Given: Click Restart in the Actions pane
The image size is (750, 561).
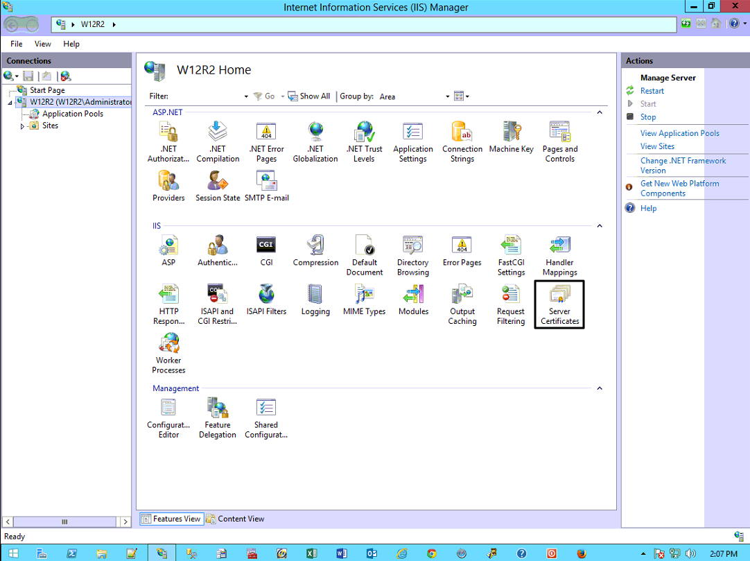Looking at the screenshot, I should tap(652, 91).
